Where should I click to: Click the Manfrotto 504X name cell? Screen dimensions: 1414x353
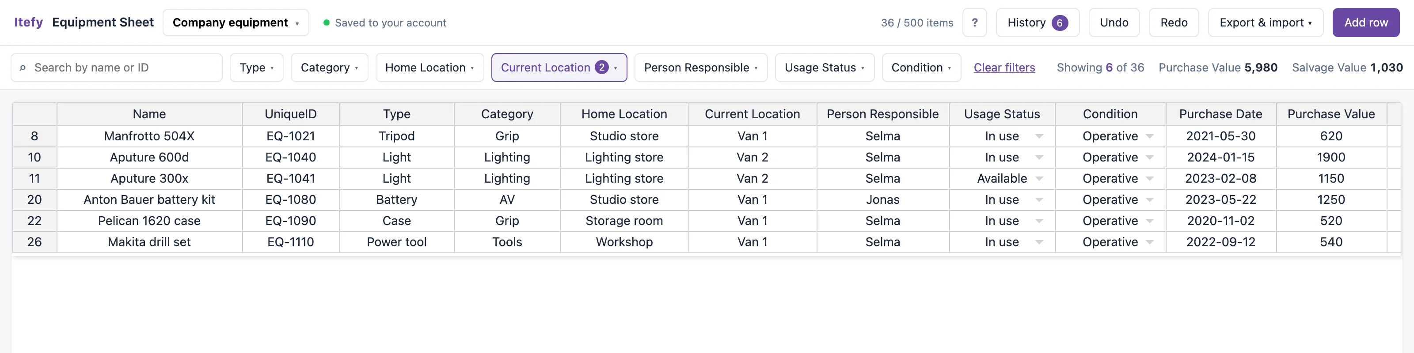click(149, 136)
